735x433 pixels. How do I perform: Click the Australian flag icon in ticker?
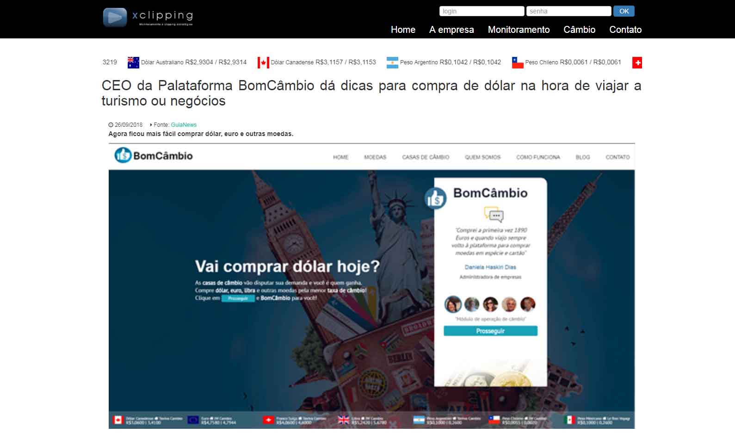click(x=133, y=62)
